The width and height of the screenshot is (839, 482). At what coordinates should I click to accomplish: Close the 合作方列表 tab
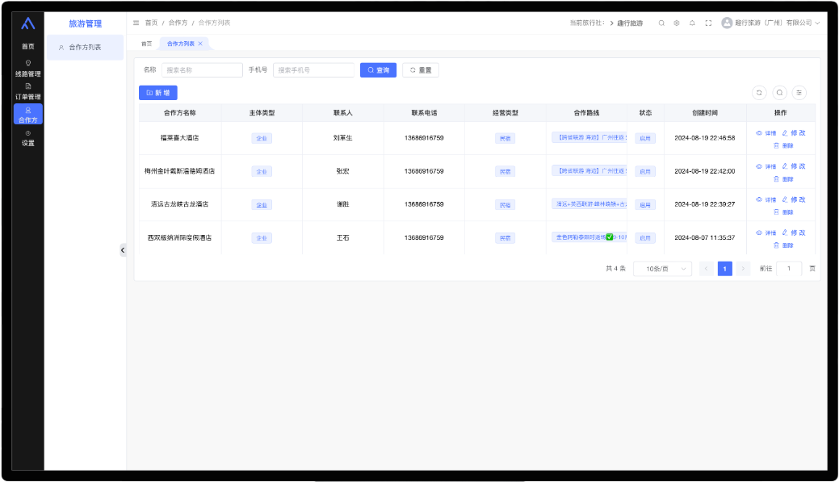(x=200, y=43)
